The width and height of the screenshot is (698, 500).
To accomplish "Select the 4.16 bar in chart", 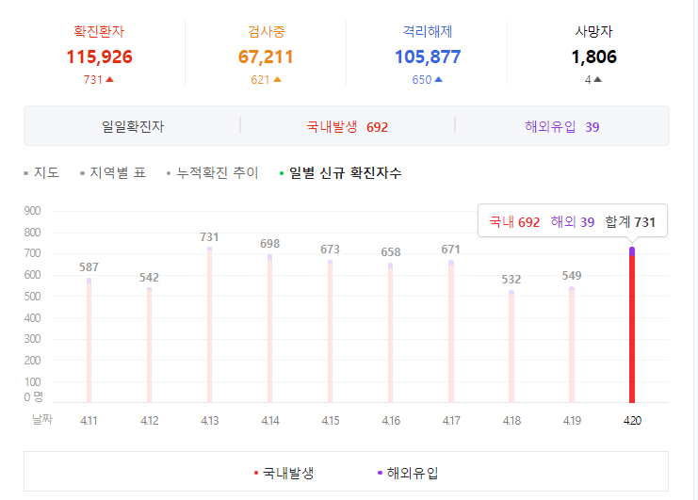I will (x=390, y=332).
